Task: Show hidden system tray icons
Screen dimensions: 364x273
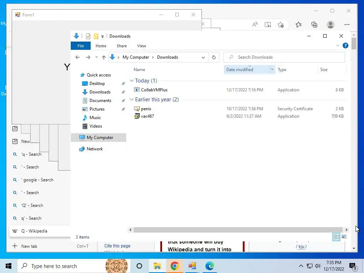Action: point(301,266)
